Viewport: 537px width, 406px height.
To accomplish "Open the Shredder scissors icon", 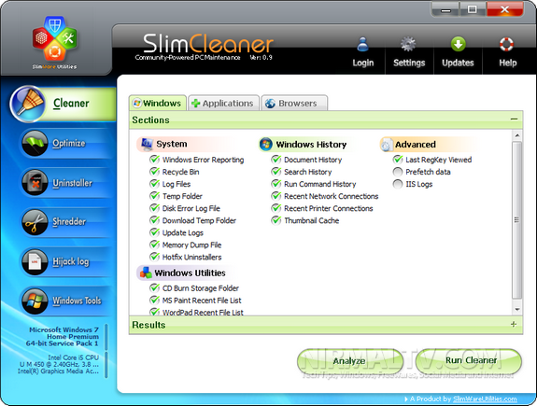I will 35,222.
